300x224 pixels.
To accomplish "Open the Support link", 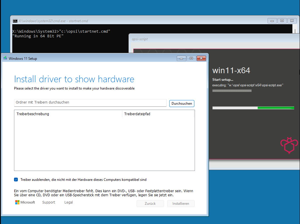I will (x=49, y=202).
